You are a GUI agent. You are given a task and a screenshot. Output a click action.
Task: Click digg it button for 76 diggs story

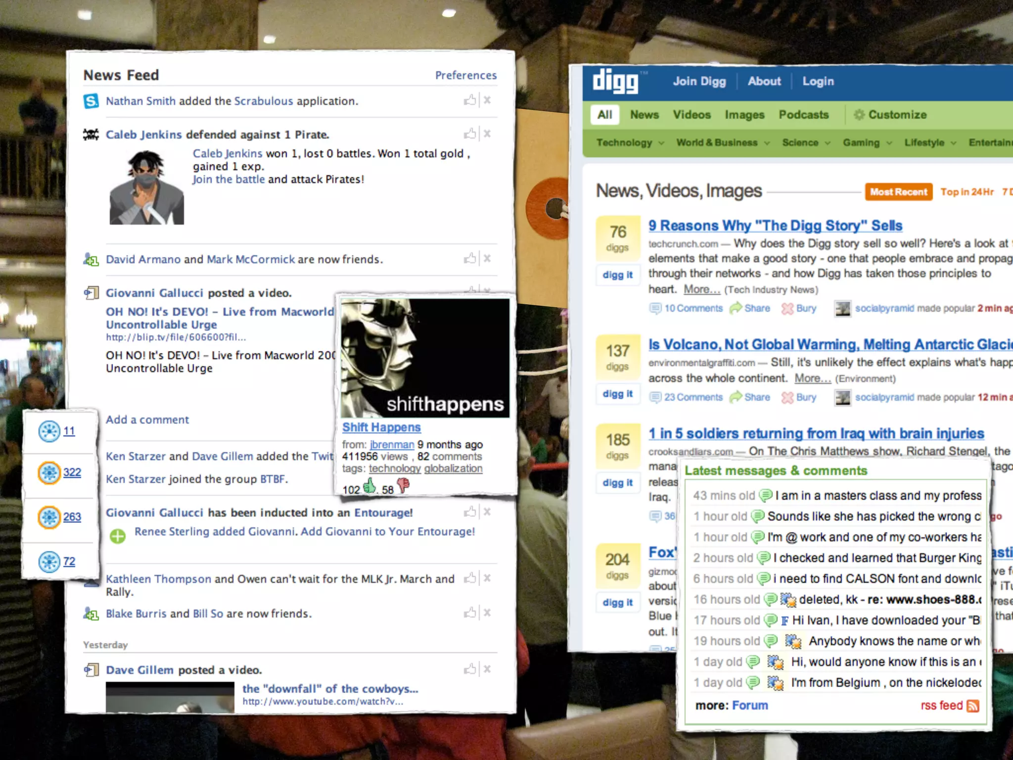pyautogui.click(x=617, y=275)
